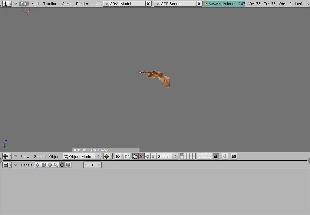The height and width of the screenshot is (215, 310).
Task: Open the Shading context sphere icon
Action: point(50,165)
